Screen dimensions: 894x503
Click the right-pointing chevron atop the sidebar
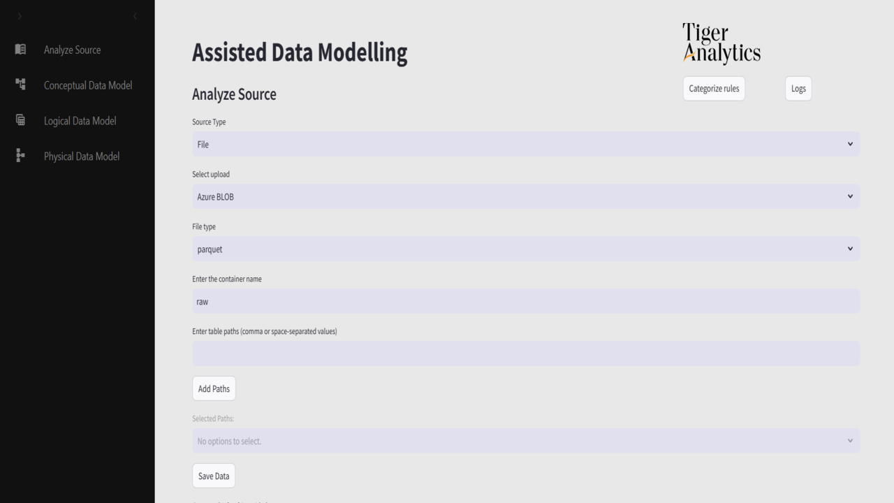[x=20, y=16]
